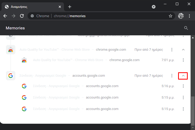
Task: Click the vertical scrollbar thumb
Action: pos(193,111)
